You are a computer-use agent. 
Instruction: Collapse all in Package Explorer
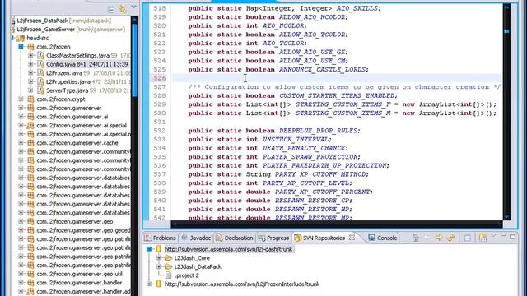point(111,9)
